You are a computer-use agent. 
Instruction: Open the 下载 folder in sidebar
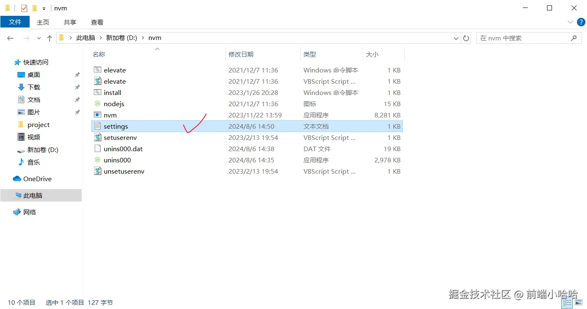[x=34, y=87]
